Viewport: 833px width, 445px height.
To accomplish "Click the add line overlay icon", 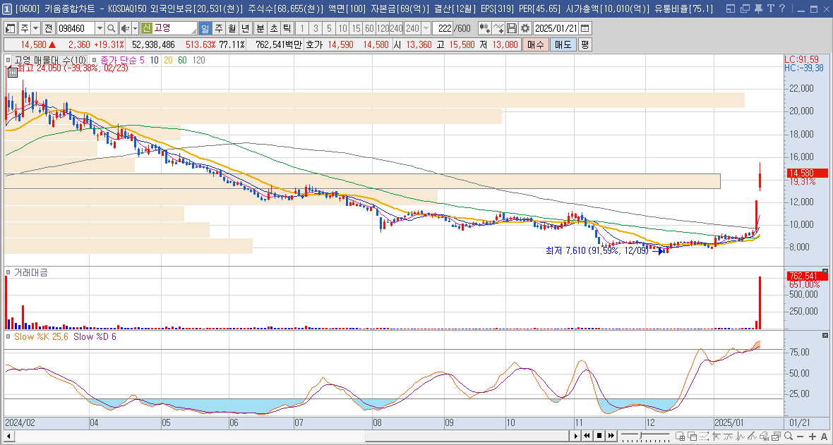I will coord(498,28).
